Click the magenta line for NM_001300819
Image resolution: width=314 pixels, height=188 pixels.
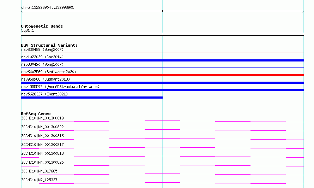162,121
